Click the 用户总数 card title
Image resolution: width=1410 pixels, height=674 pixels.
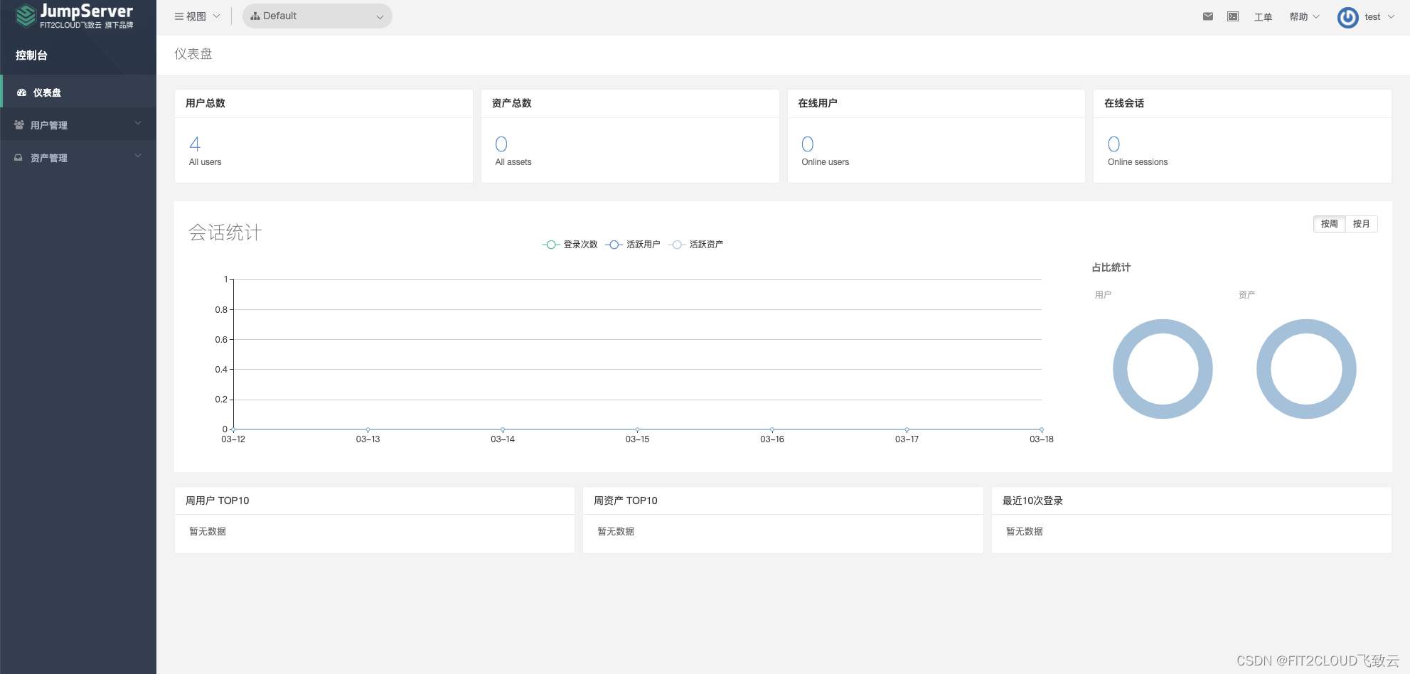[x=205, y=103]
